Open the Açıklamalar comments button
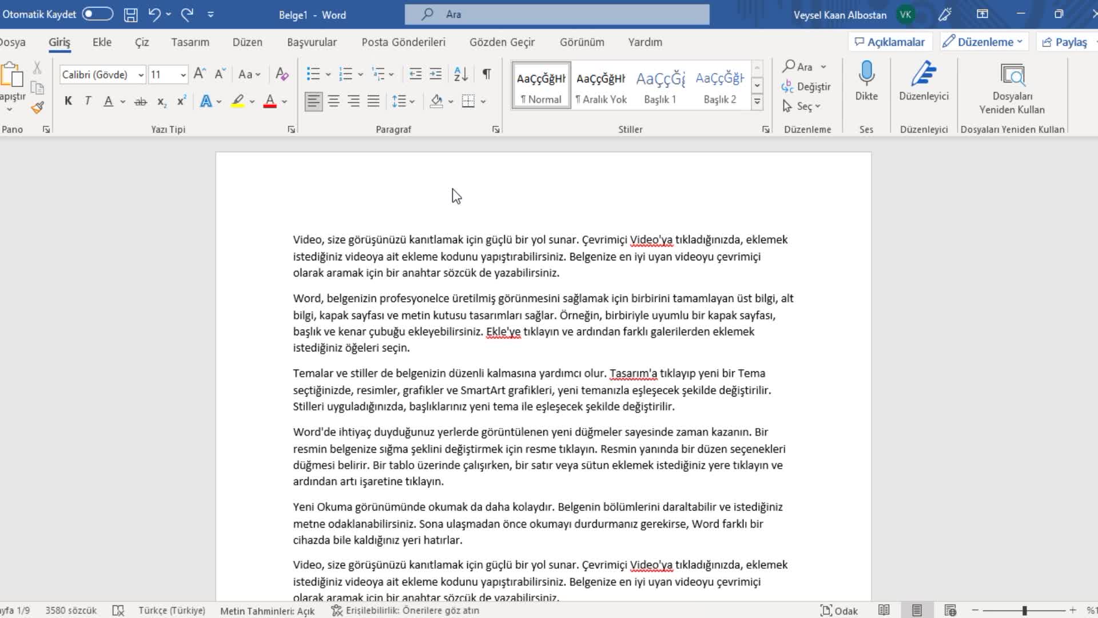 (x=890, y=42)
